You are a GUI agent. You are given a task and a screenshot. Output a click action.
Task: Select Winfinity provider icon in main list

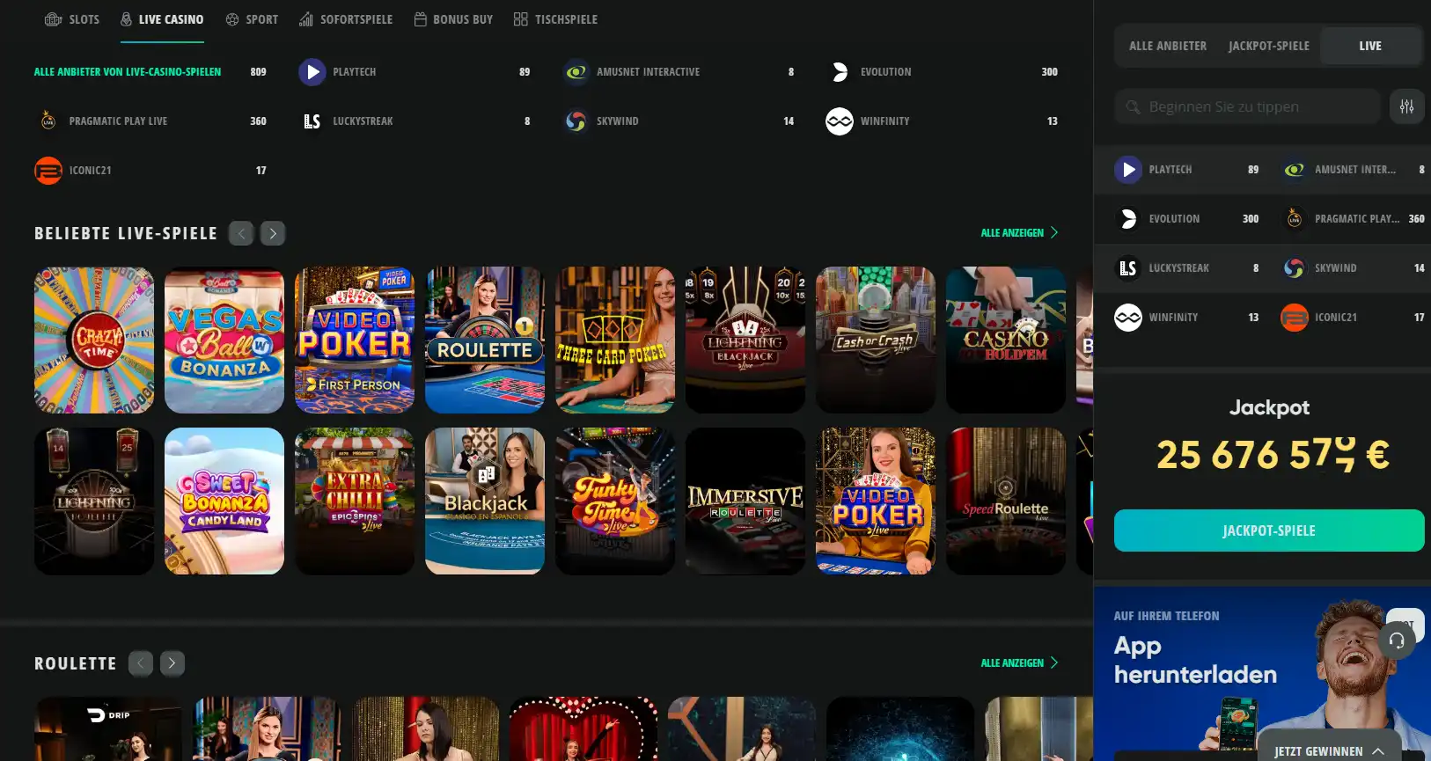840,121
